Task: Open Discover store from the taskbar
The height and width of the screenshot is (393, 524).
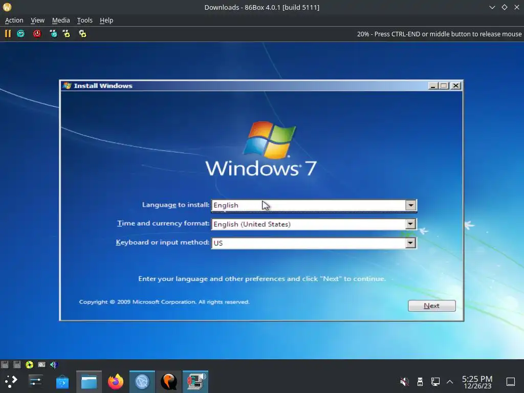Action: tap(62, 382)
